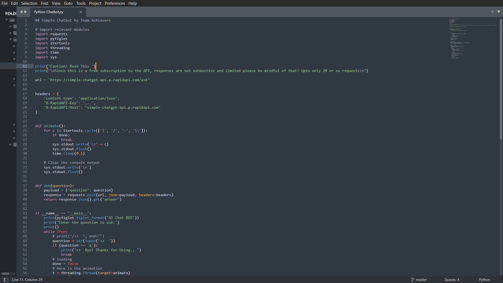Expand the first collapsed folder under root
The height and width of the screenshot is (283, 503).
point(10,26)
